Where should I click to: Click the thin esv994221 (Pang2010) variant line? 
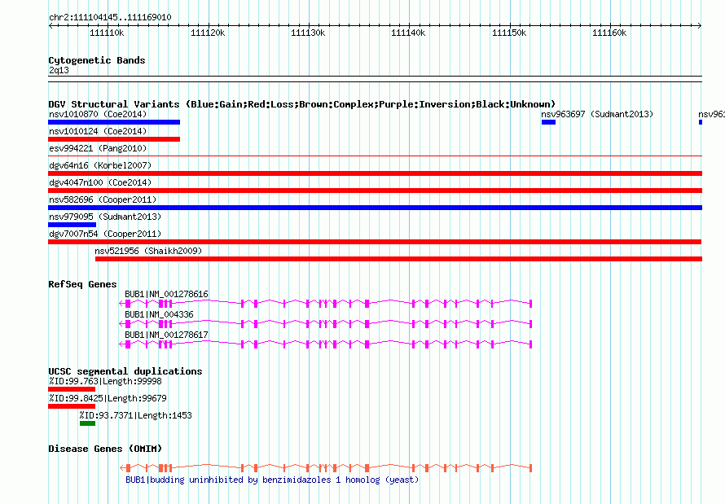(375, 156)
